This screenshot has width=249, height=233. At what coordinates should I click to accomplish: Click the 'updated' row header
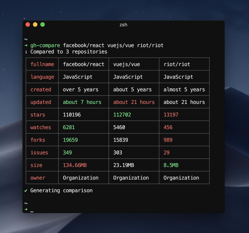[x=41, y=102]
